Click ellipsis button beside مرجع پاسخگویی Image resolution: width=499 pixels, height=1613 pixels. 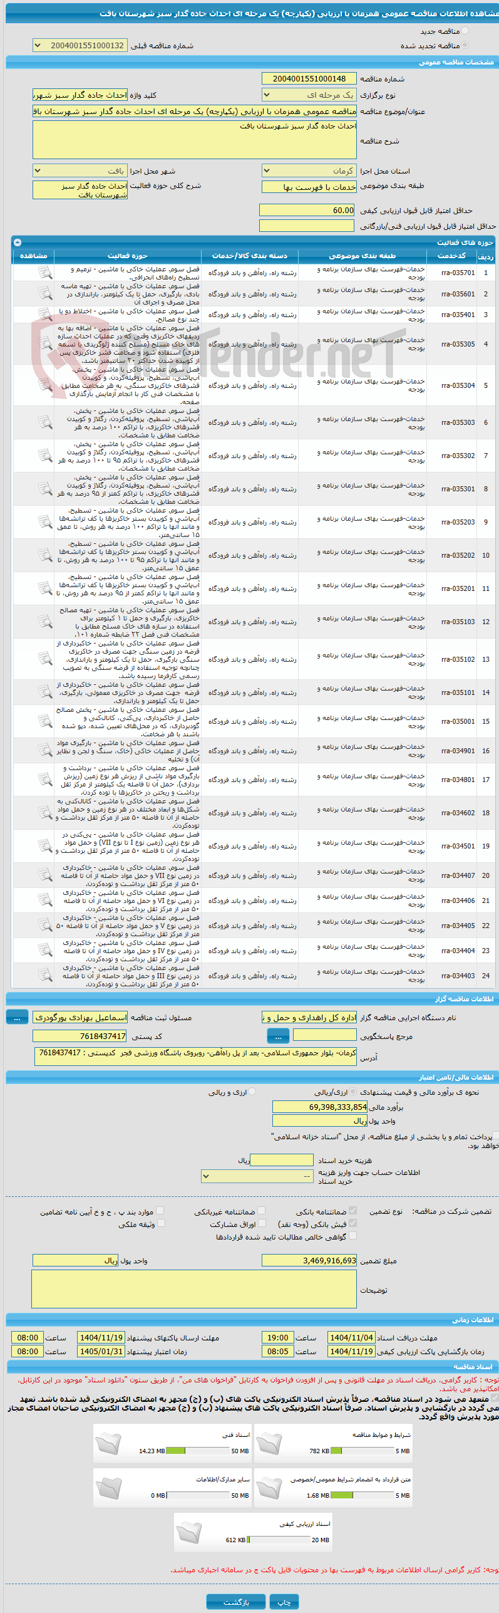tap(278, 1036)
